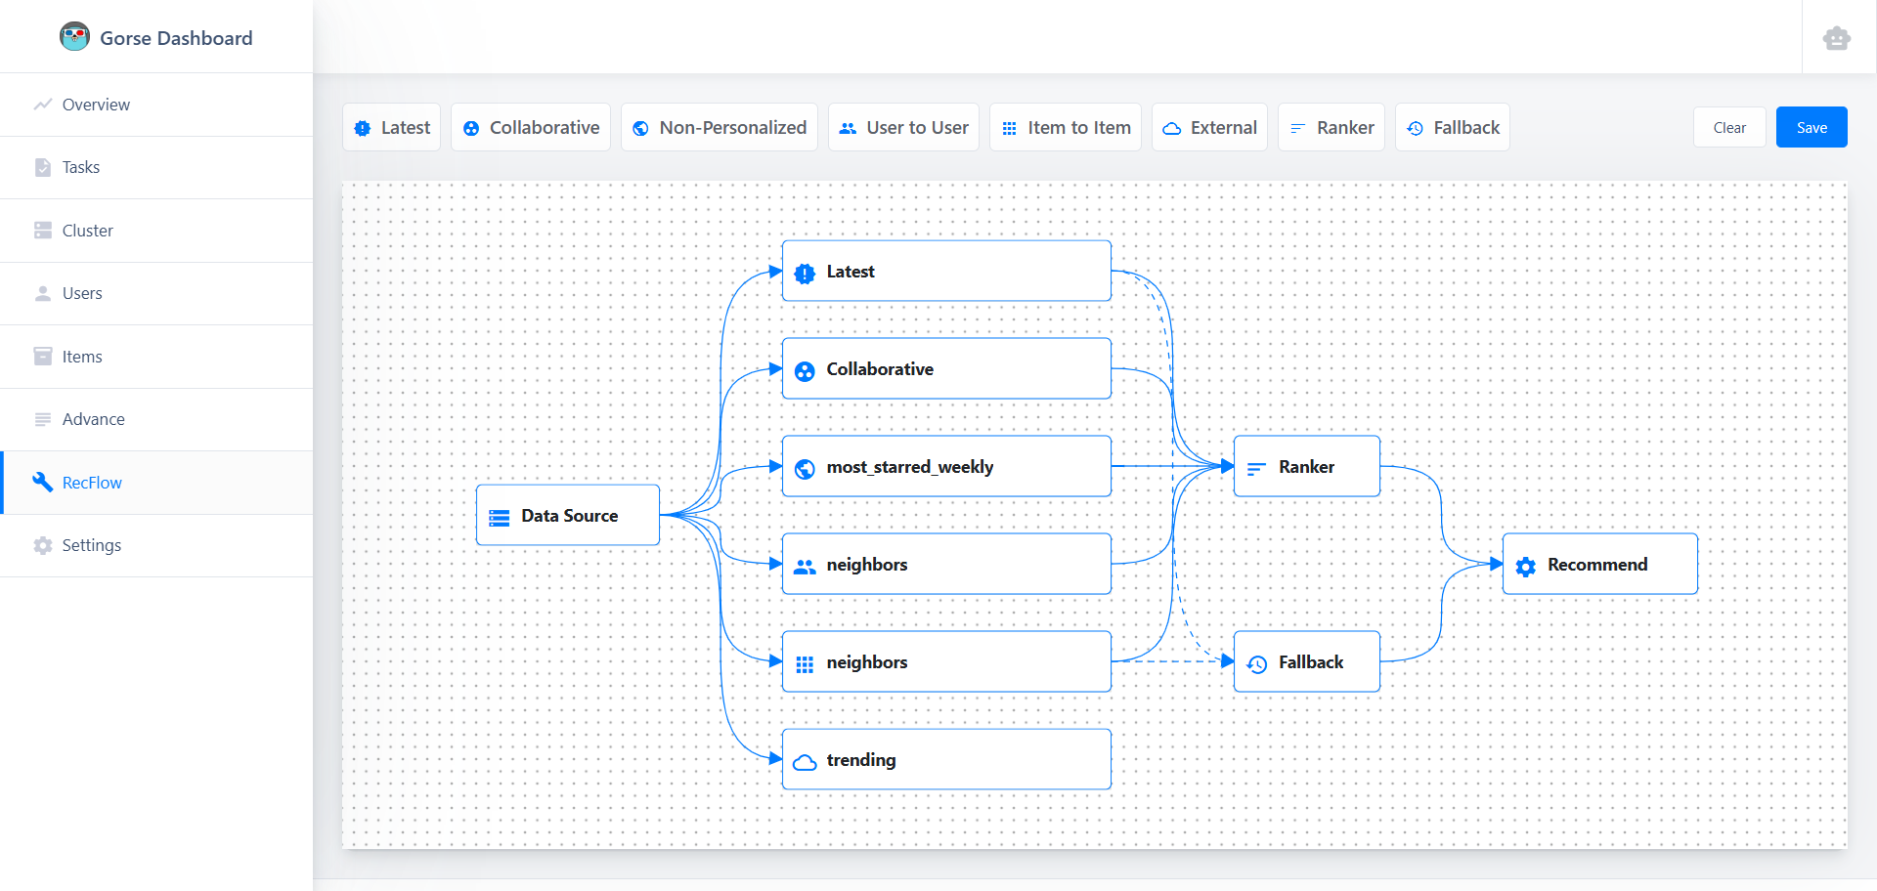Open the Overview page in sidebar
Viewport: 1877px width, 891px height.
click(x=96, y=105)
